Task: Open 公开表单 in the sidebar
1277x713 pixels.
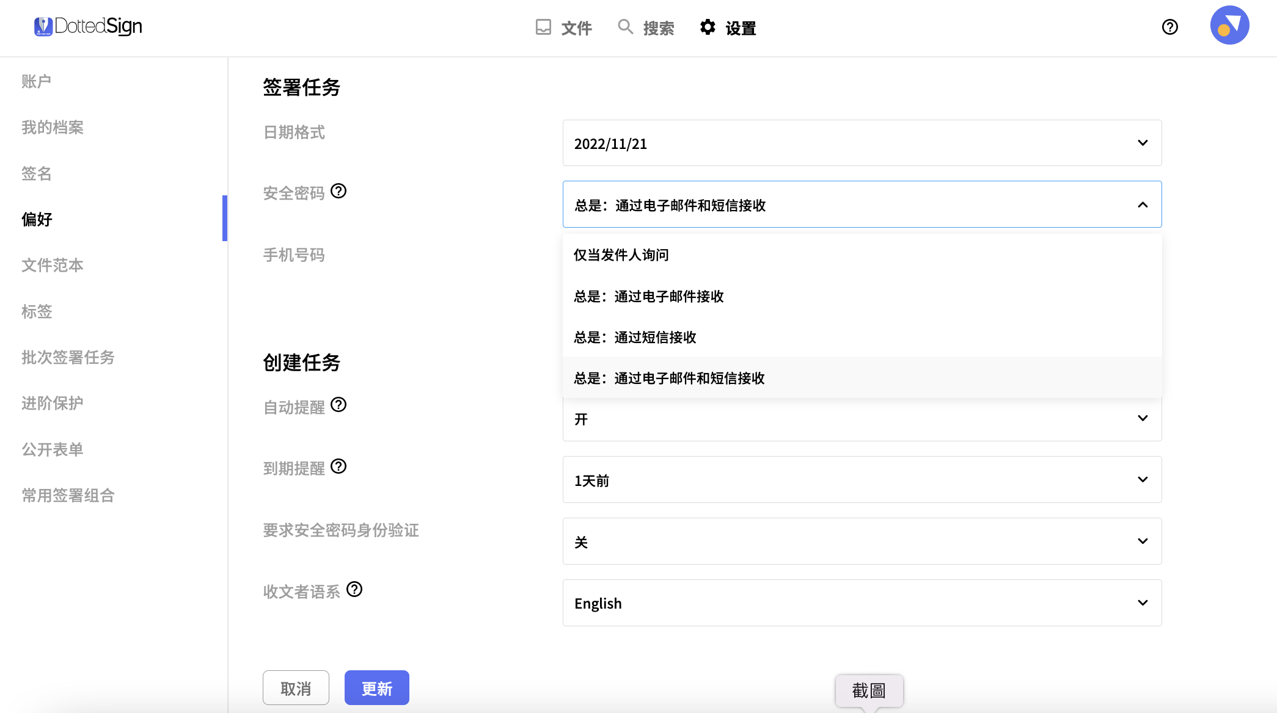Action: (53, 449)
